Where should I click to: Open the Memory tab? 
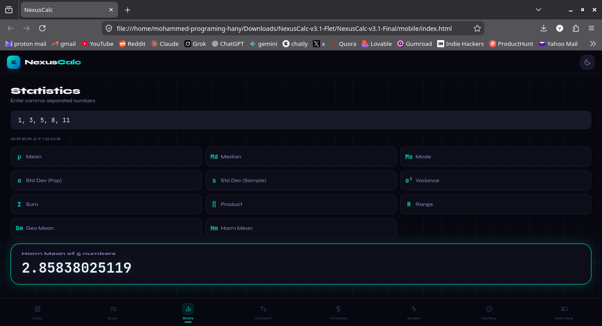tap(564, 312)
